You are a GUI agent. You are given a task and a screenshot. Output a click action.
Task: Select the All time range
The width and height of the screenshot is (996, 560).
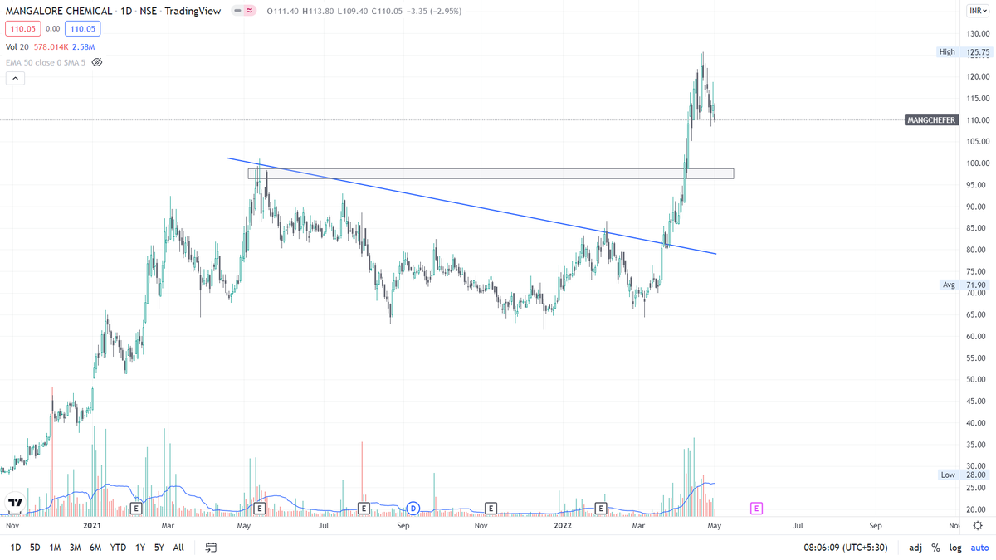click(178, 548)
